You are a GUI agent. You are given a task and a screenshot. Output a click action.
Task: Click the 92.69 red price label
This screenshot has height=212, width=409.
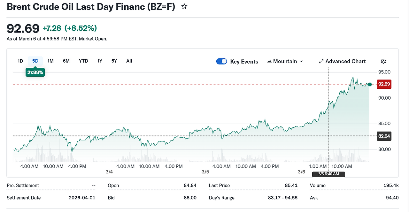pos(384,84)
